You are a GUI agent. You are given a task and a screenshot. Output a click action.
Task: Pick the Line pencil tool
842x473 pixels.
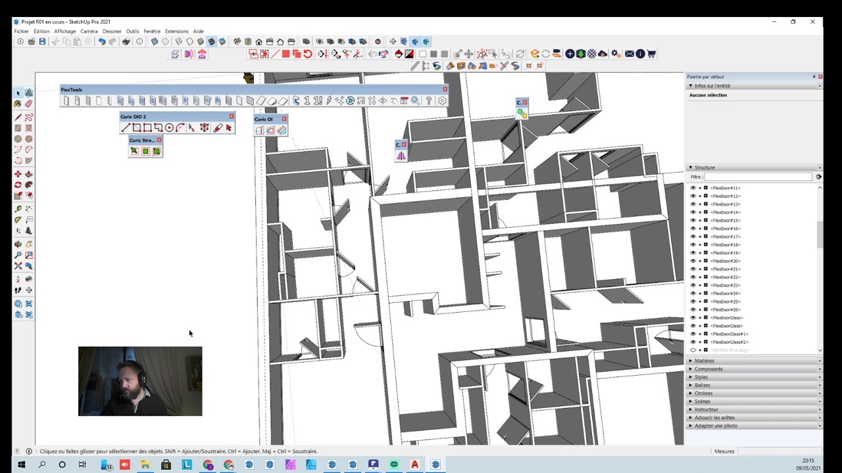click(x=18, y=117)
